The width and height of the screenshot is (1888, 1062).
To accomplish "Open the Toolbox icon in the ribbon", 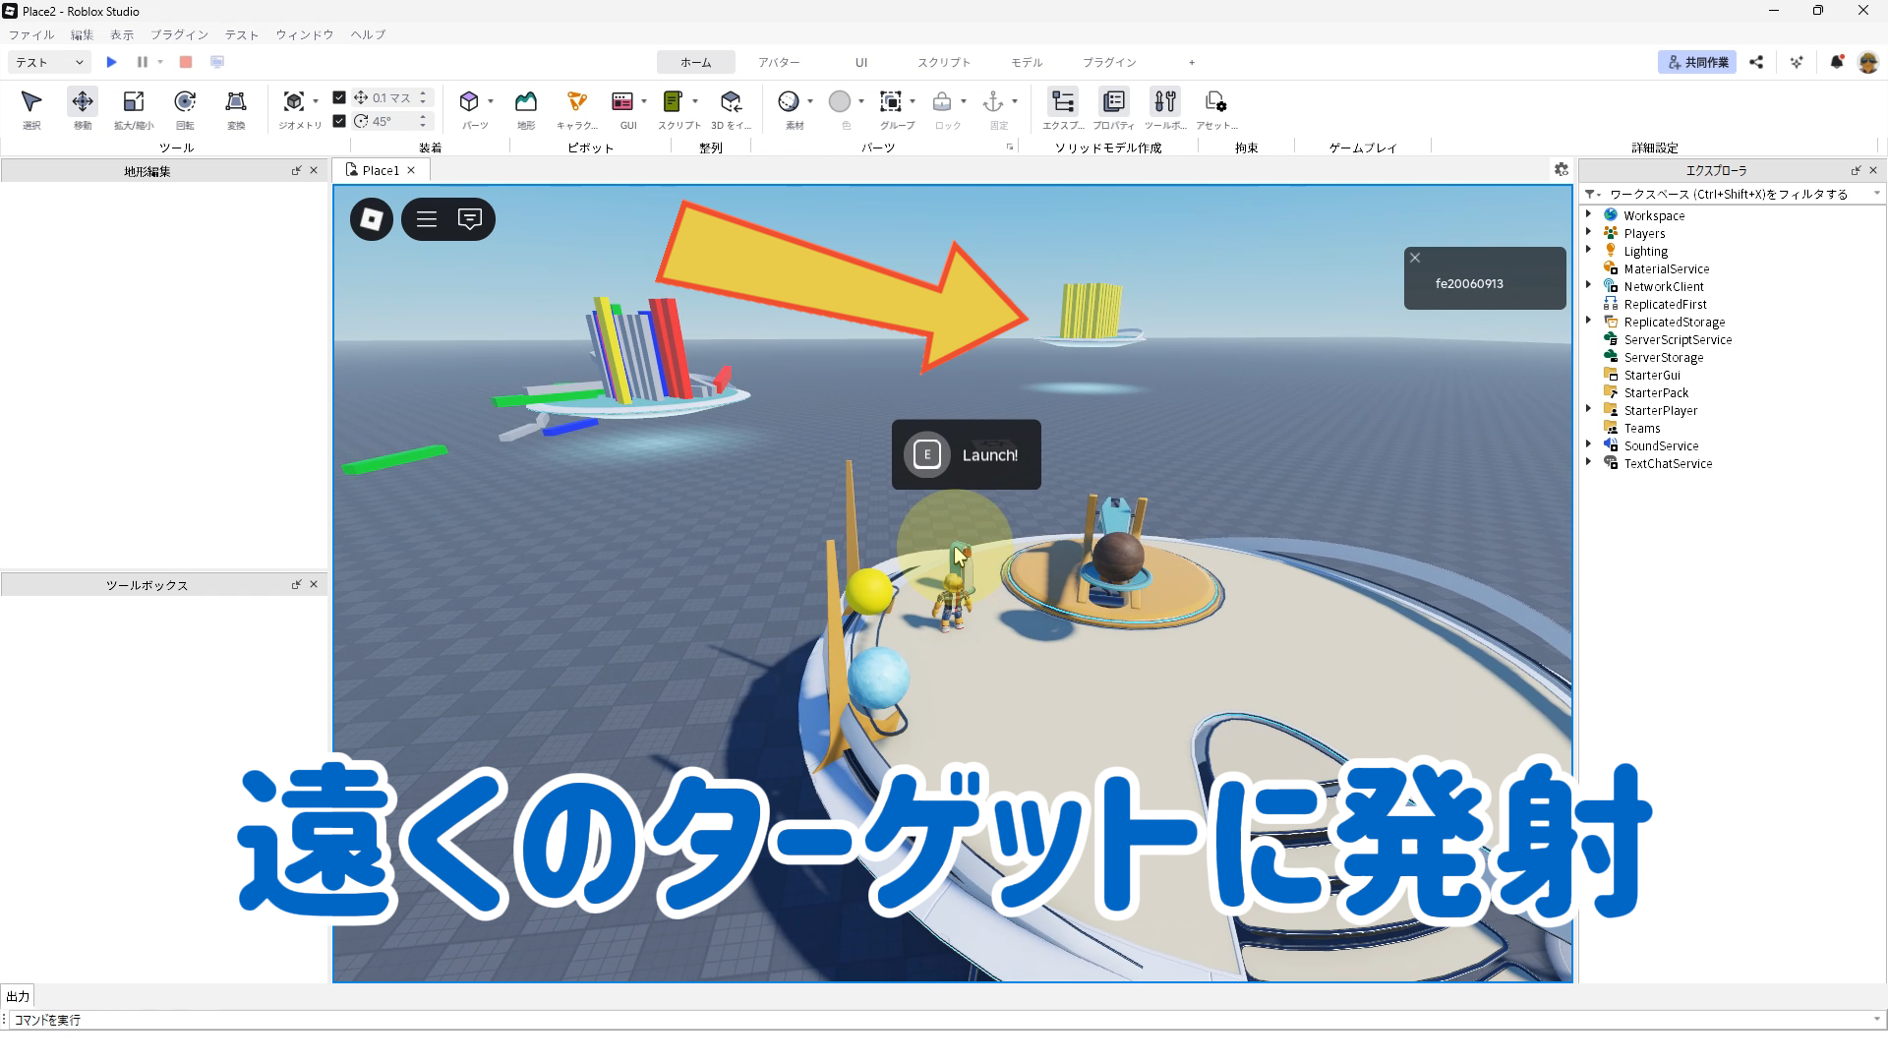I will (x=1165, y=102).
